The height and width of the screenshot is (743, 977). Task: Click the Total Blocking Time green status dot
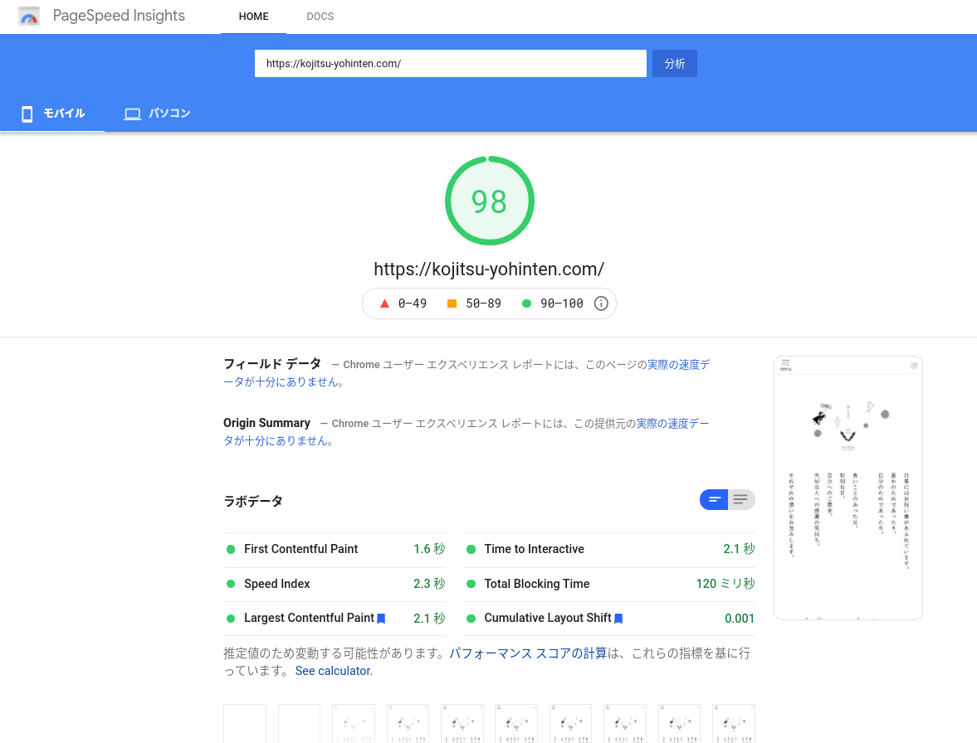pos(471,584)
